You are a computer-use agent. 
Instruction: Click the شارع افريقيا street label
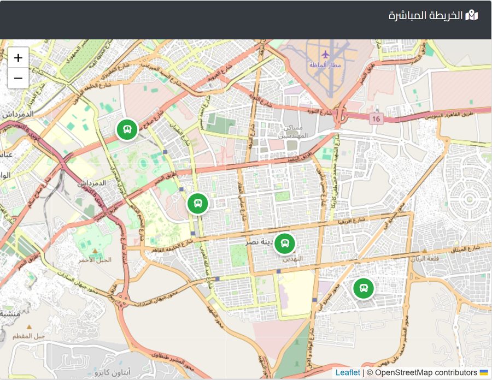coord(352,221)
